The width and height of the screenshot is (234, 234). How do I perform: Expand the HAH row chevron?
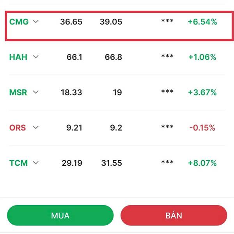pyautogui.click(x=36, y=57)
